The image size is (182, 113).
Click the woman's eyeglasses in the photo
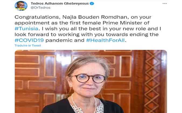click(88, 79)
